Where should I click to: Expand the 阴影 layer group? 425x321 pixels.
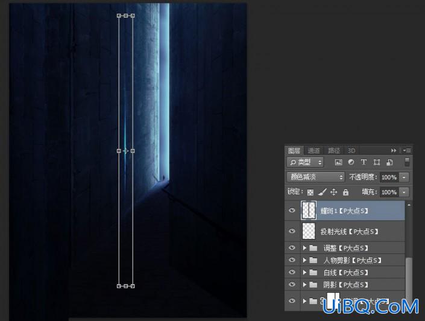click(x=304, y=284)
